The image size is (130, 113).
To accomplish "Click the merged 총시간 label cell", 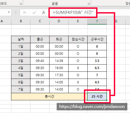I will 50,97.
